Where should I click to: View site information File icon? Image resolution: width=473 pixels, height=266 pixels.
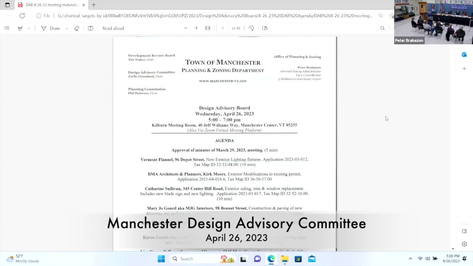(43, 16)
